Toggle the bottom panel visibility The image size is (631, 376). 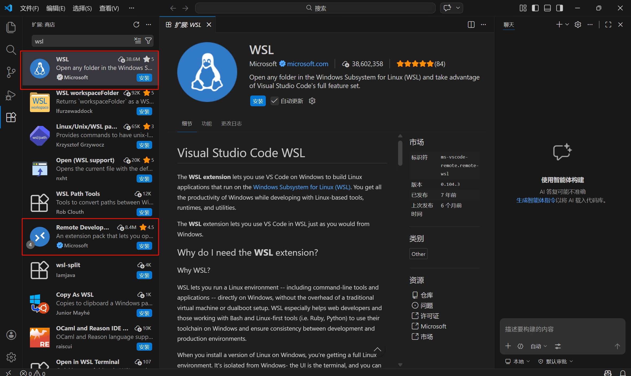(547, 8)
